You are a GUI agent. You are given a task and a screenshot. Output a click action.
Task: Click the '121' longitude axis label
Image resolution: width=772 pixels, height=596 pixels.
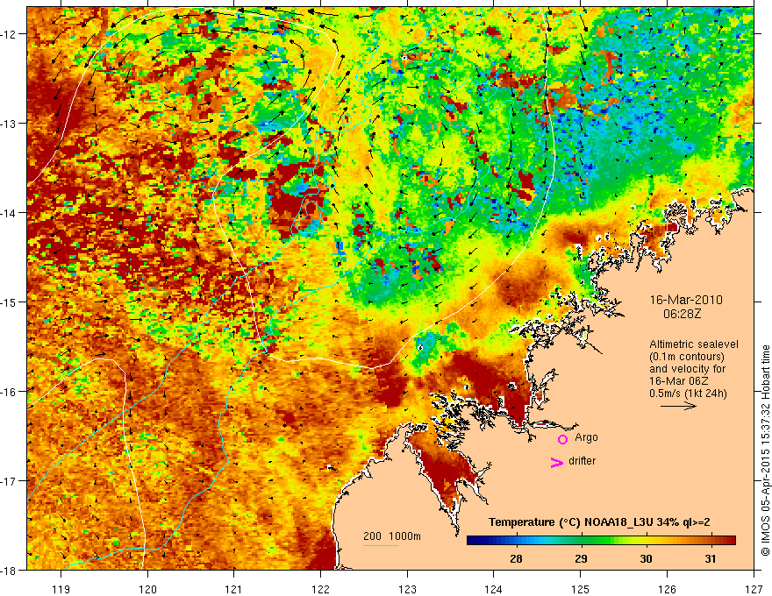[x=234, y=589]
